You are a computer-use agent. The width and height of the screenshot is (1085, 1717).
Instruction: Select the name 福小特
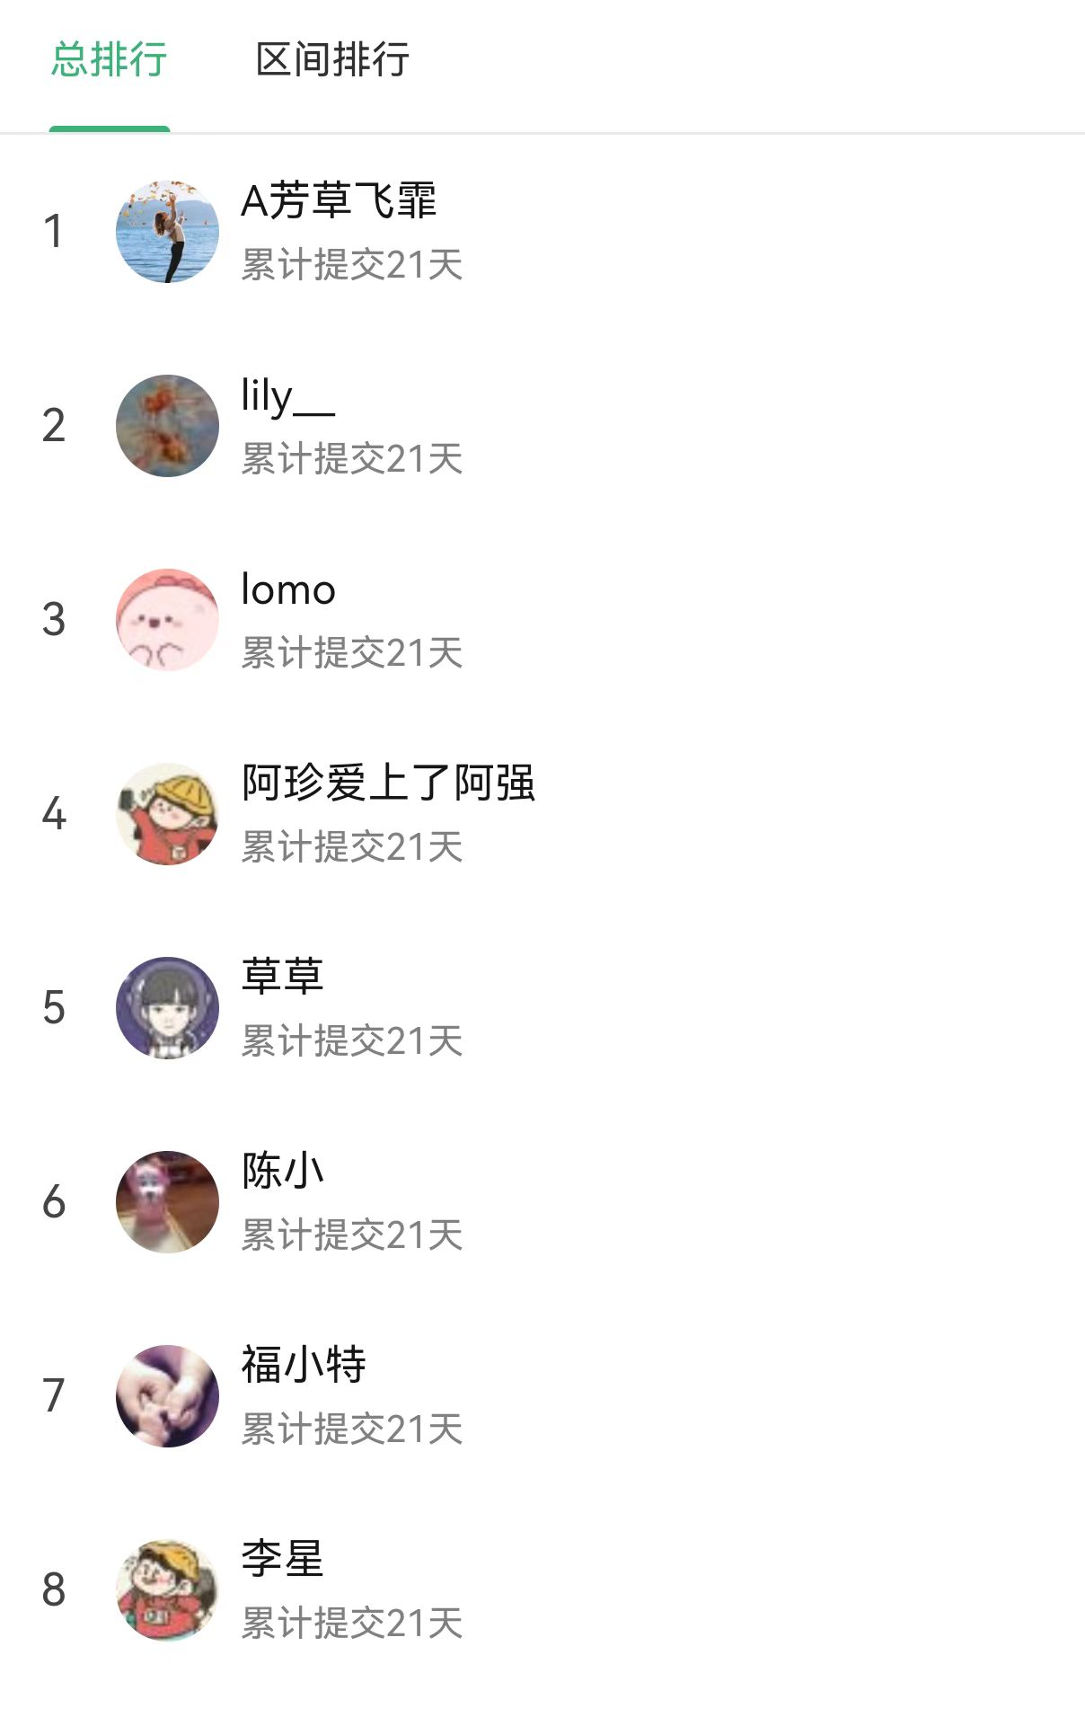(x=304, y=1365)
